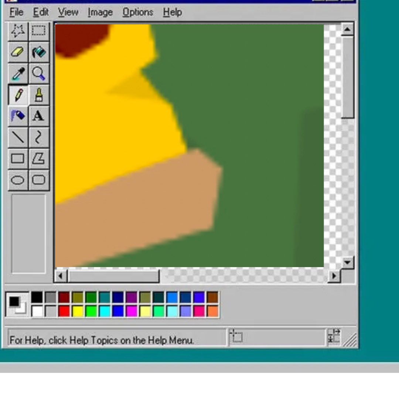Select the Rounded Rectangle tool
The image size is (399, 399).
click(x=39, y=180)
